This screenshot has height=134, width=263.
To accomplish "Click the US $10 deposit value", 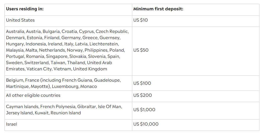I will tap(140, 20).
